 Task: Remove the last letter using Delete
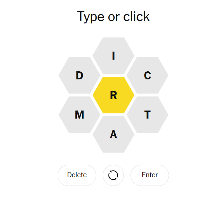(77, 175)
